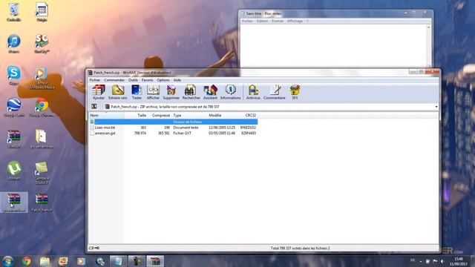The width and height of the screenshot is (475, 267).
Task: Click the Bloc-notes scrollbar up arrow
Action: pos(428,27)
